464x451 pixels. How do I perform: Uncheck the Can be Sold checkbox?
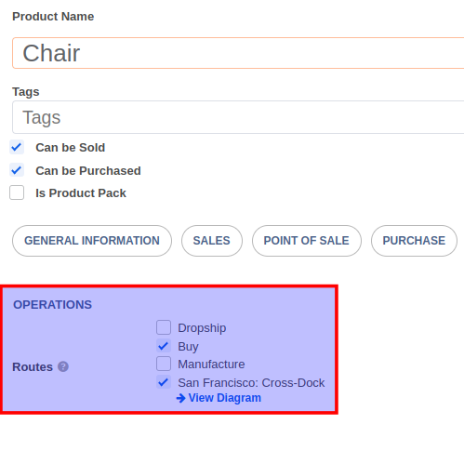coord(17,147)
